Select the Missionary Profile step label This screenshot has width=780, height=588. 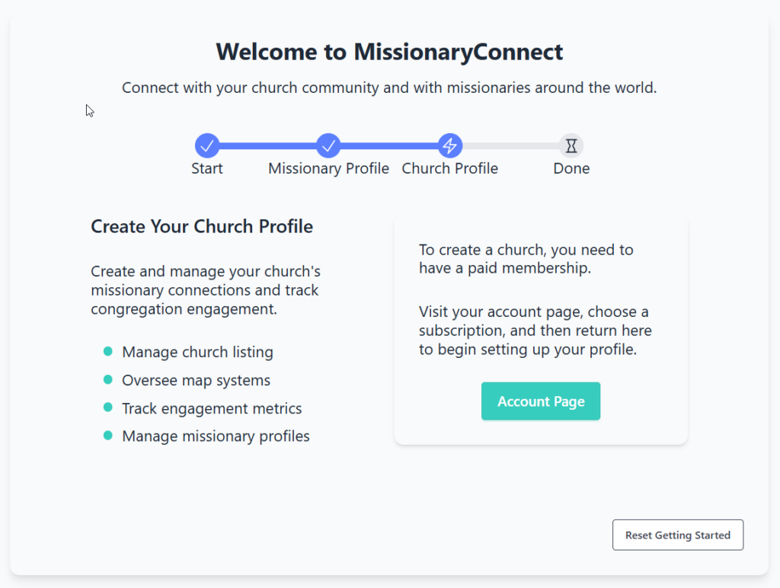[328, 168]
